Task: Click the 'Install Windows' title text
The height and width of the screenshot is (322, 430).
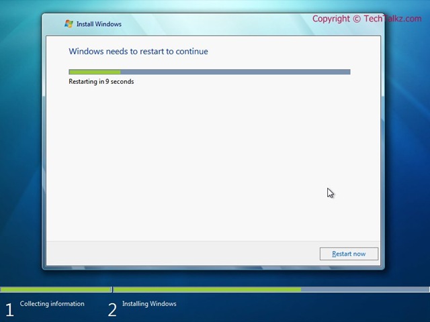Action: point(99,24)
